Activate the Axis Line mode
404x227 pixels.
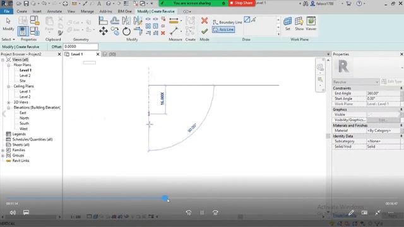pyautogui.click(x=223, y=30)
